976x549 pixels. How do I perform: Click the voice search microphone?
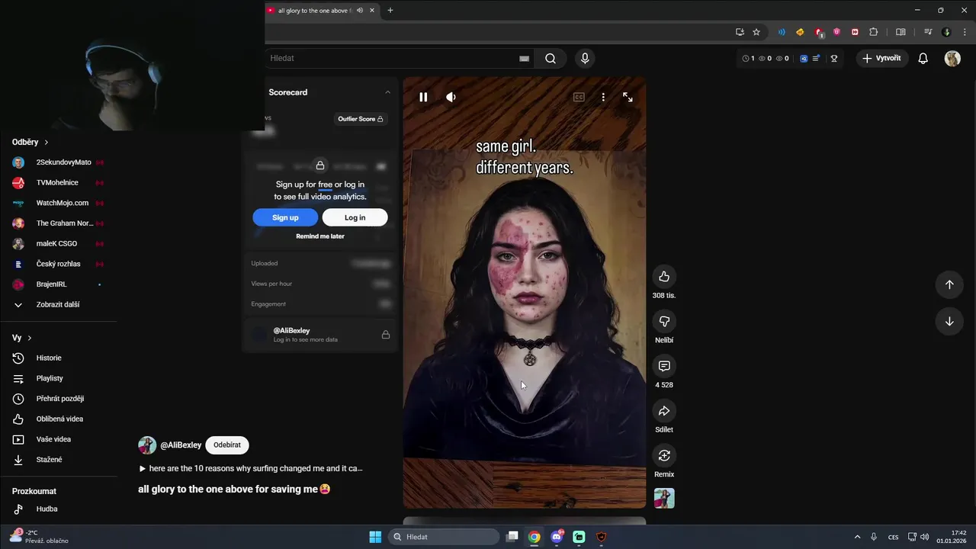pos(585,58)
